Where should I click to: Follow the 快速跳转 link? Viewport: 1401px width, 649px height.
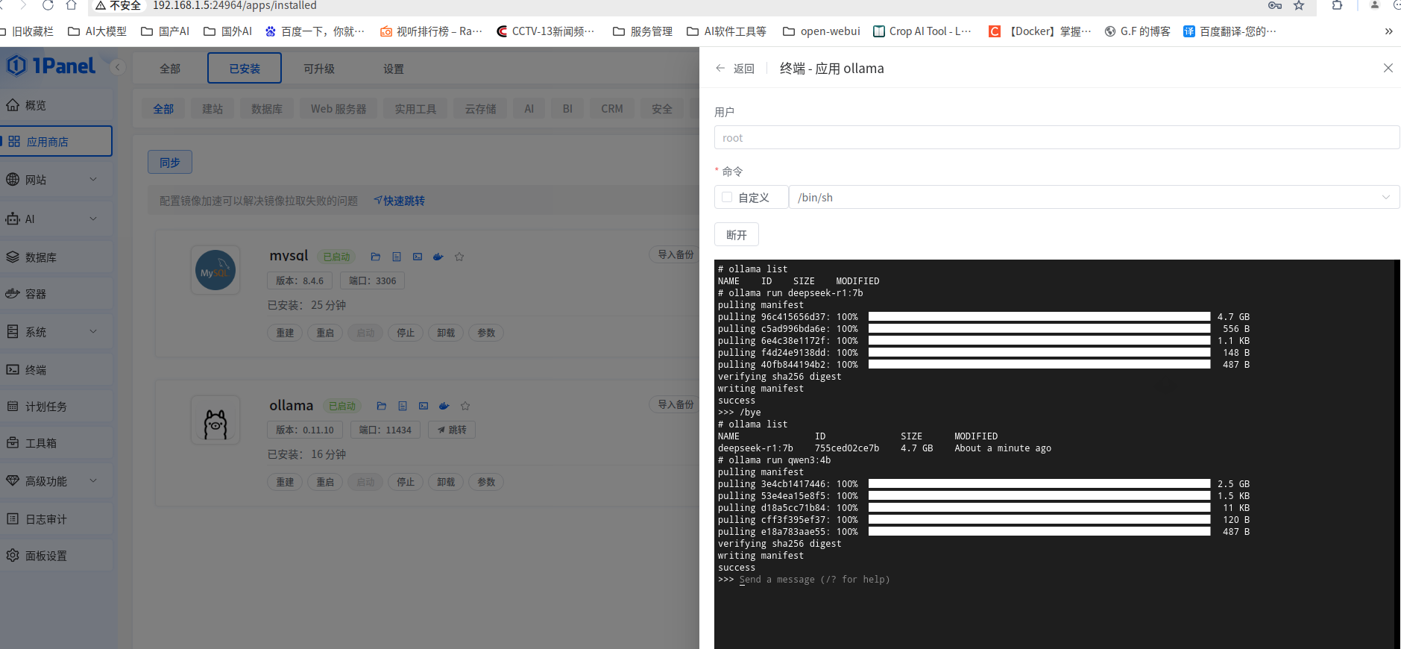coord(400,201)
